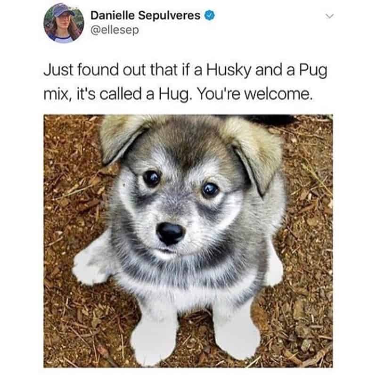Tap the puppy's black nose
Viewport: 377px width, 375px height.
(x=170, y=233)
